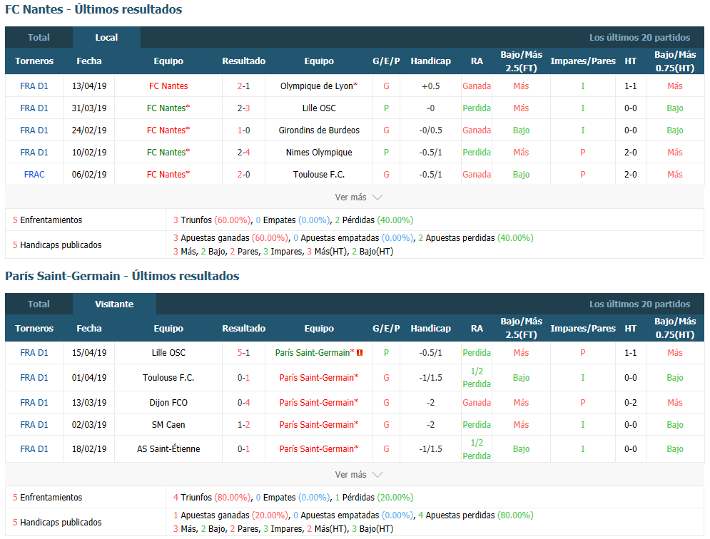Click the 0-4 result of Dijon FCO match

pos(243,402)
